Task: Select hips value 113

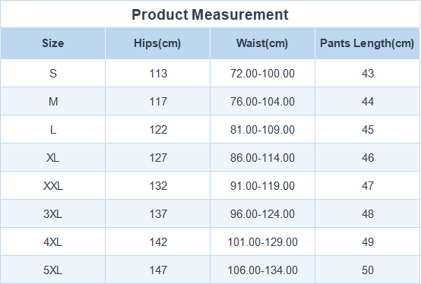Action: (x=158, y=73)
